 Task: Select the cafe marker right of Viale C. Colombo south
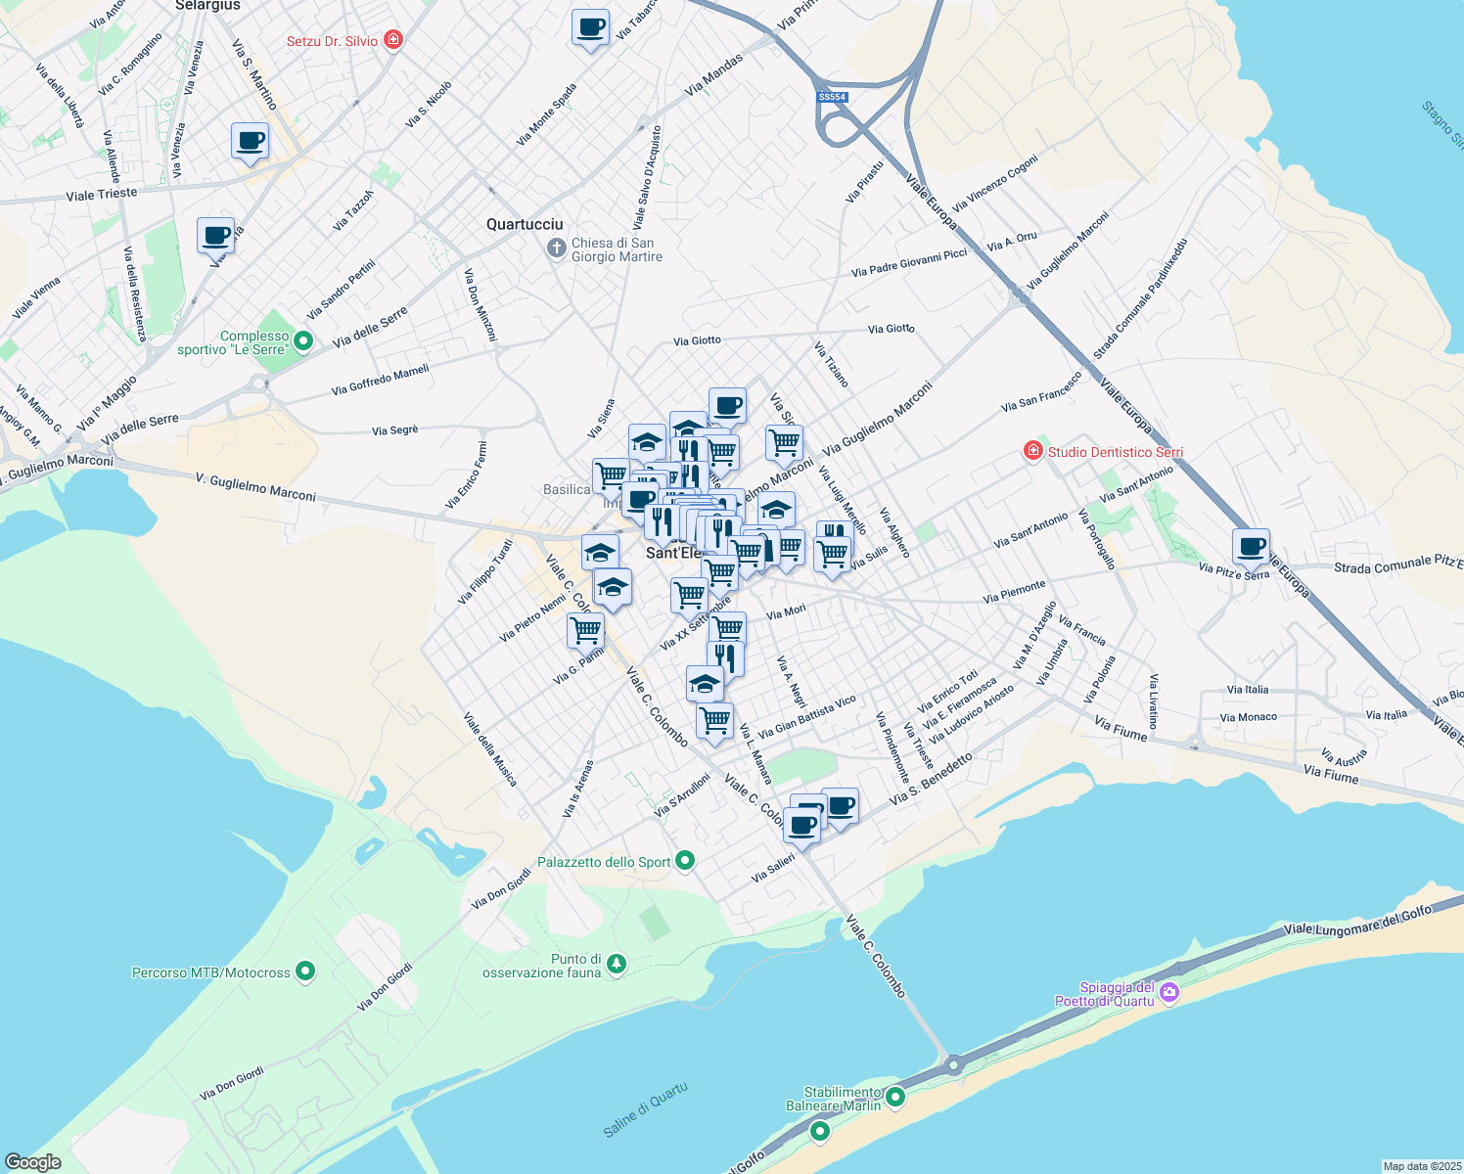[x=840, y=807]
